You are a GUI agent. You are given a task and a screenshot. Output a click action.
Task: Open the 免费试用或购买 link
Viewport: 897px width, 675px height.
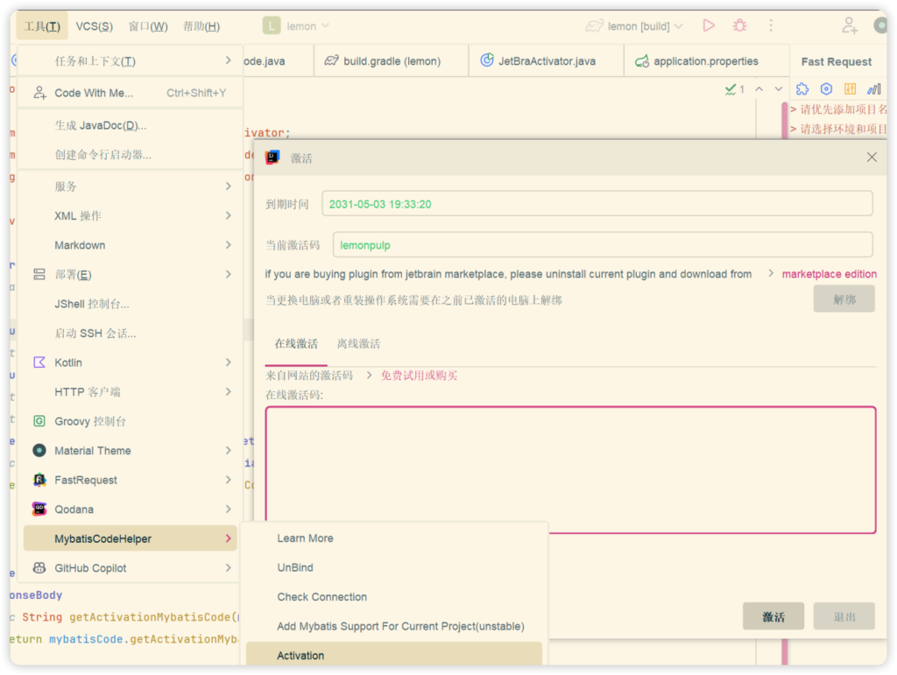[x=419, y=376]
